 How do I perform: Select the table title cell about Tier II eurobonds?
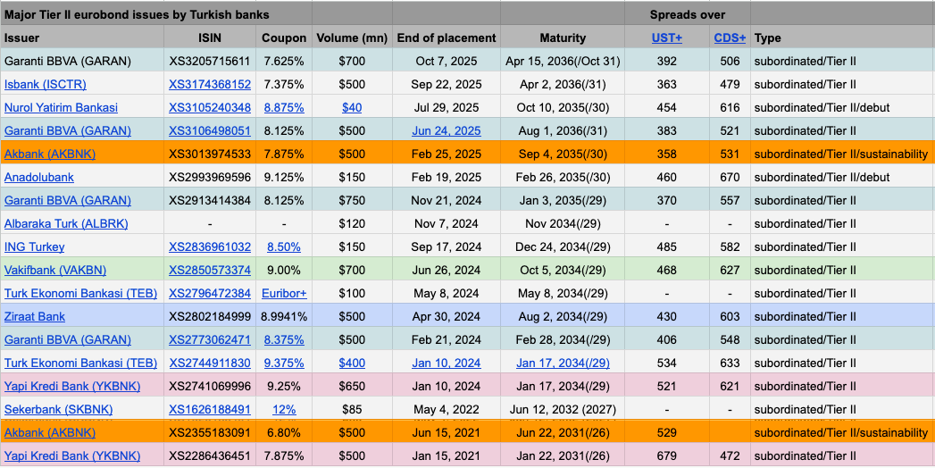tap(137, 14)
